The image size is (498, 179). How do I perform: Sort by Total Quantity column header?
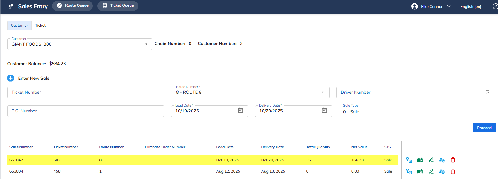tap(318, 147)
